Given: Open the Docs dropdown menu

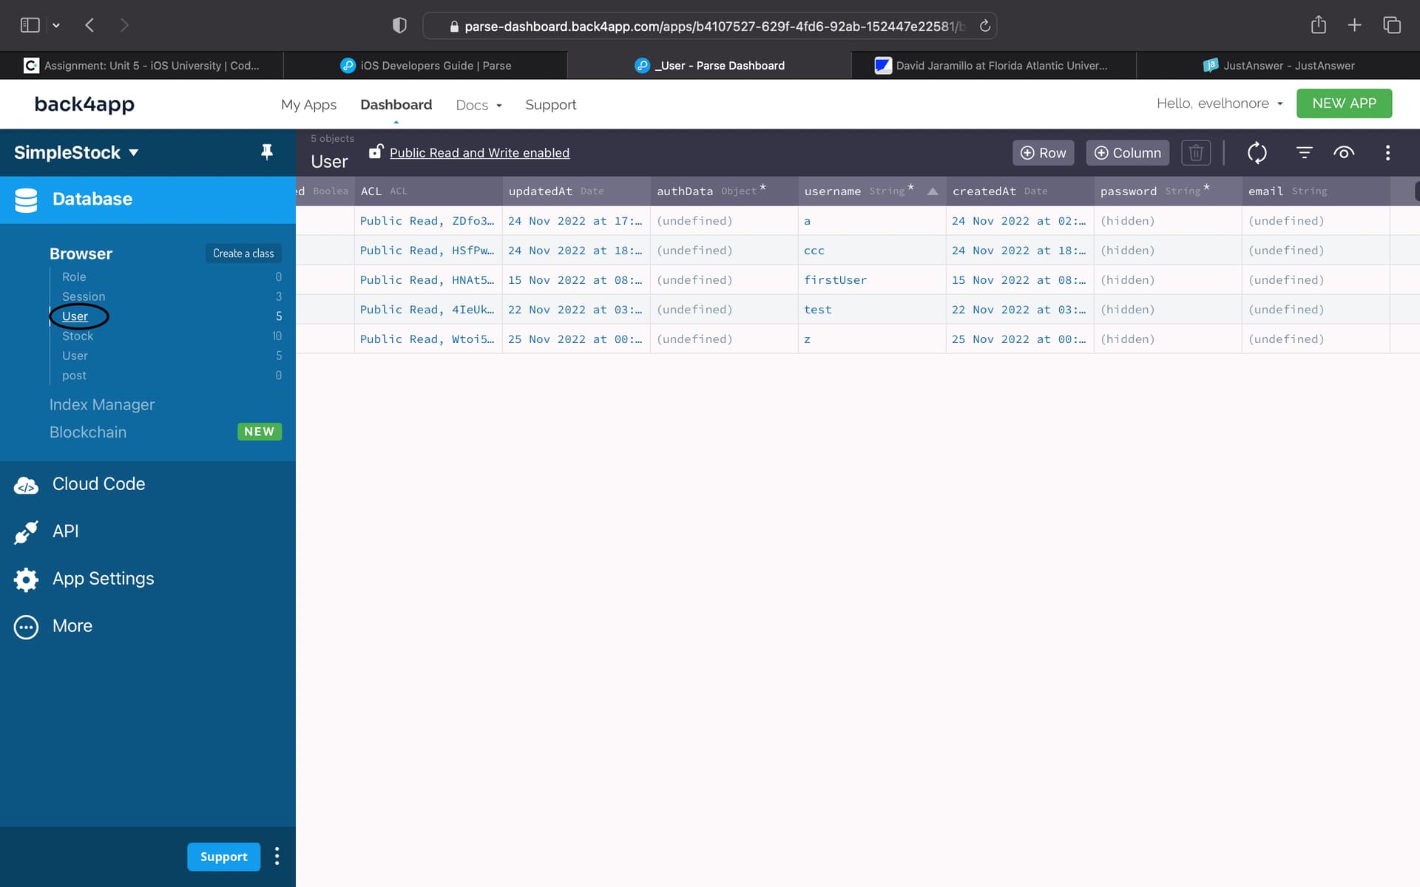Looking at the screenshot, I should click(x=479, y=105).
